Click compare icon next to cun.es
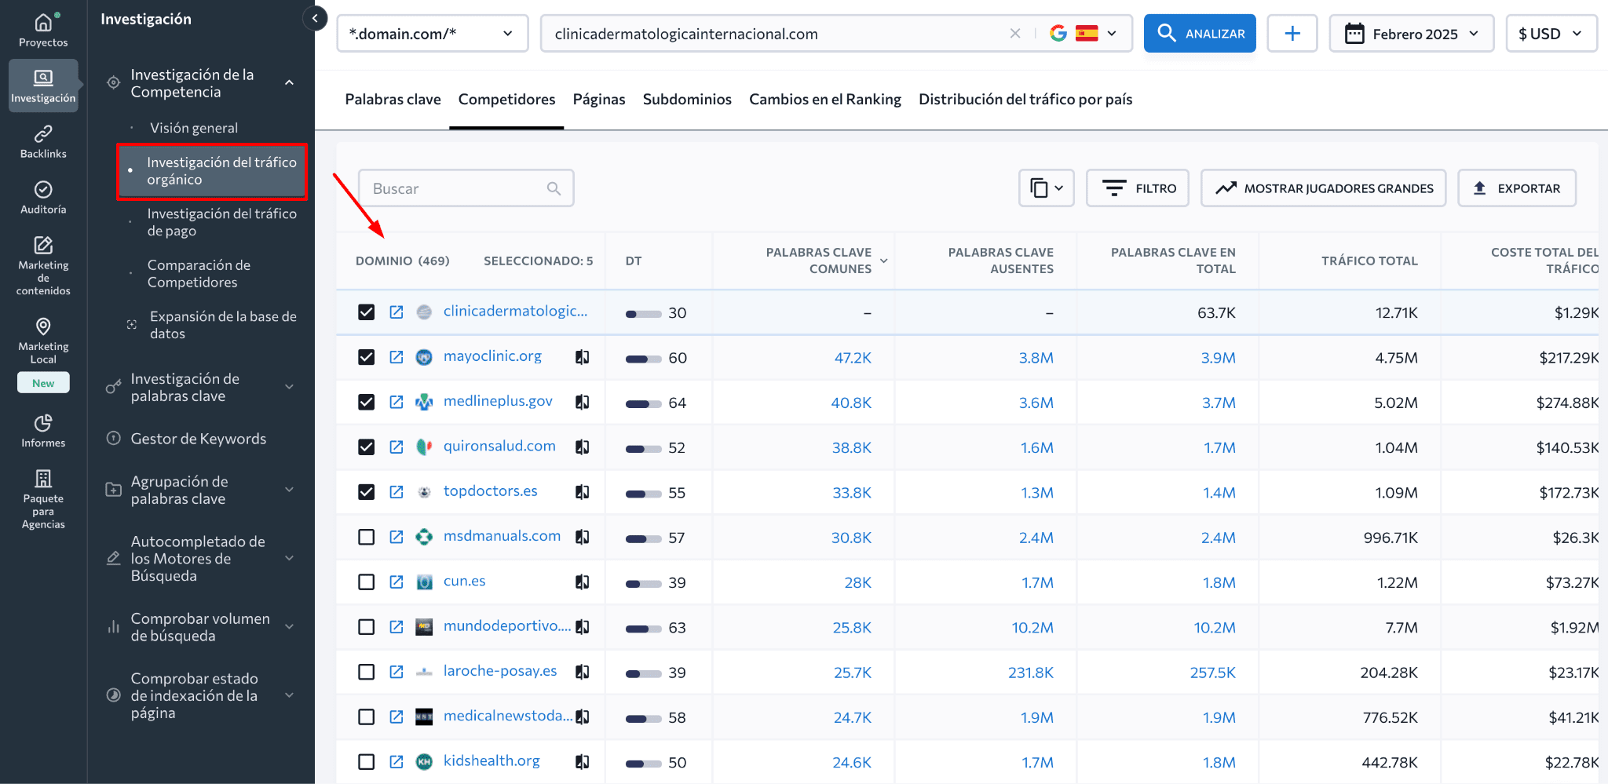The height and width of the screenshot is (784, 1608). tap(582, 582)
